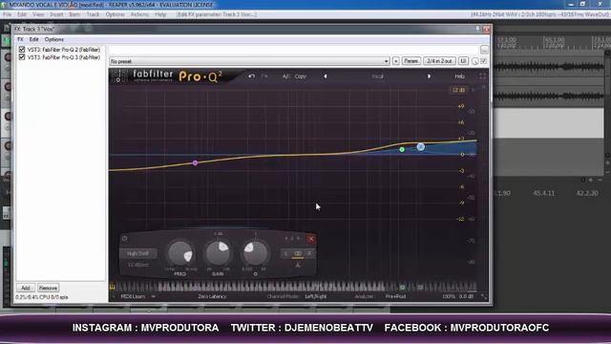Click Copy in the Pro-Q header
Screen dimensions: 611x344
point(301,76)
